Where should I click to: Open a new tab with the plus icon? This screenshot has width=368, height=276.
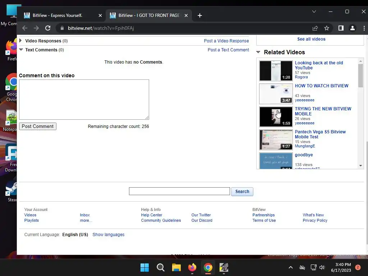pos(200,15)
